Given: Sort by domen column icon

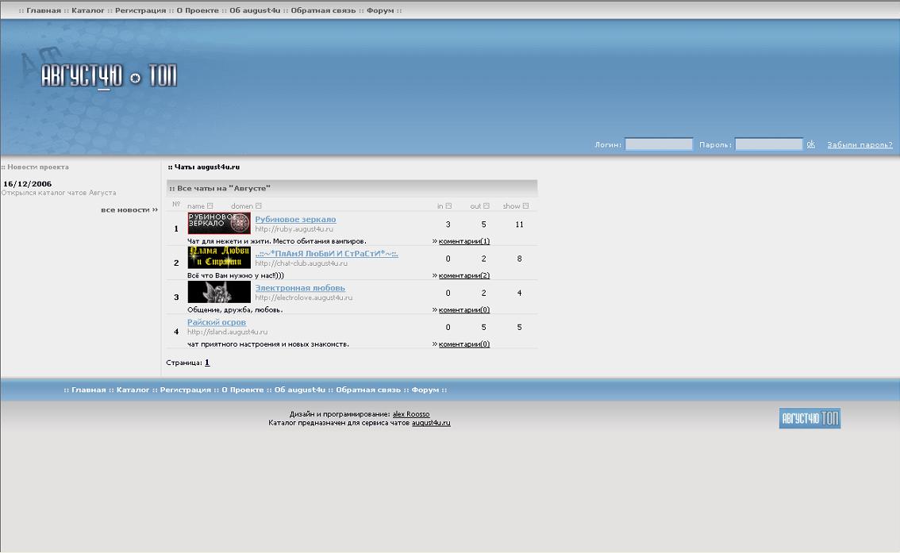Looking at the screenshot, I should (258, 206).
